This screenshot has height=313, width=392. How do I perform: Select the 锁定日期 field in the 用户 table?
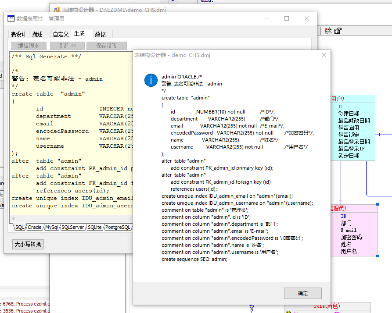349,156
